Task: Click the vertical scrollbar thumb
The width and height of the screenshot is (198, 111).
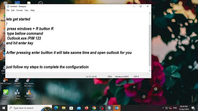Action: [x=150, y=45]
